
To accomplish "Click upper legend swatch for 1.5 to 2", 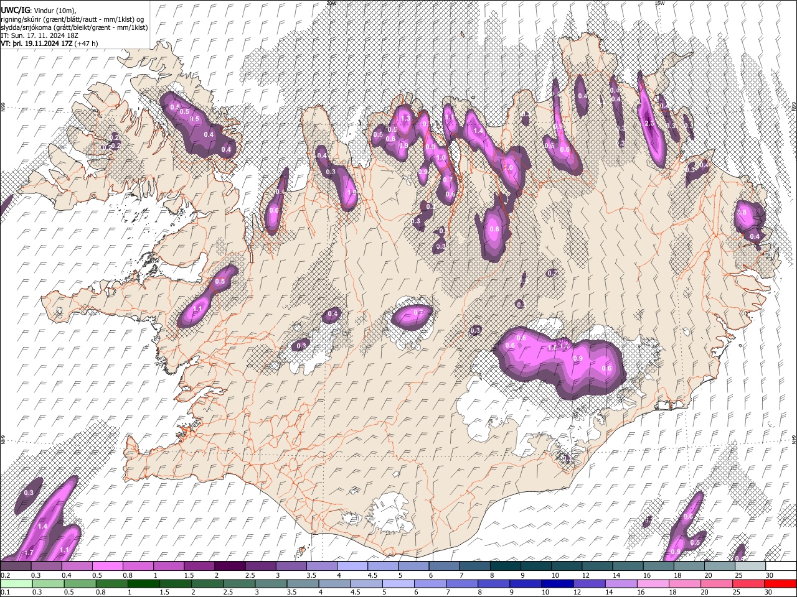I will pos(199,567).
